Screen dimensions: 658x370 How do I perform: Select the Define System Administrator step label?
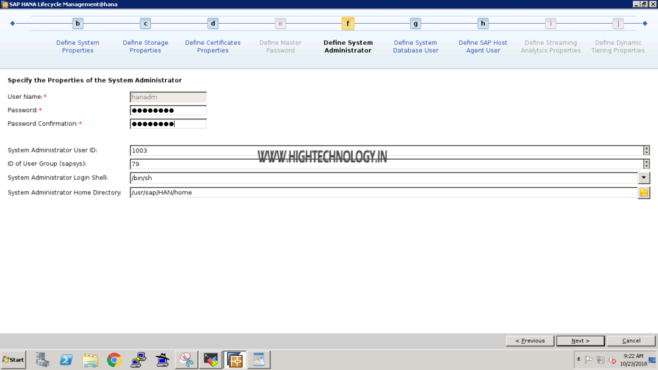tap(348, 46)
